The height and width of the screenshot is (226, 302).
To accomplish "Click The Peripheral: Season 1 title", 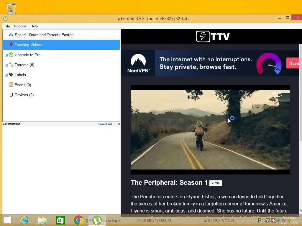I will 169,182.
